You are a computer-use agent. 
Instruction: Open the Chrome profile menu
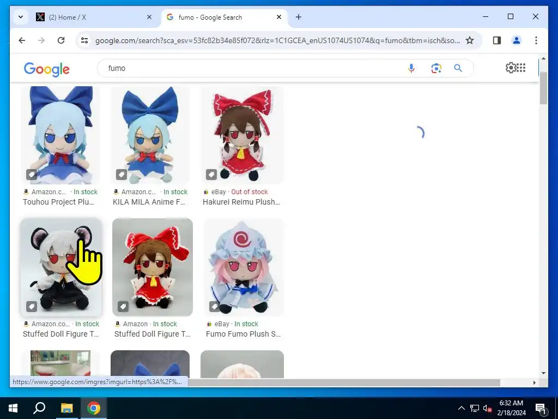[x=517, y=40]
